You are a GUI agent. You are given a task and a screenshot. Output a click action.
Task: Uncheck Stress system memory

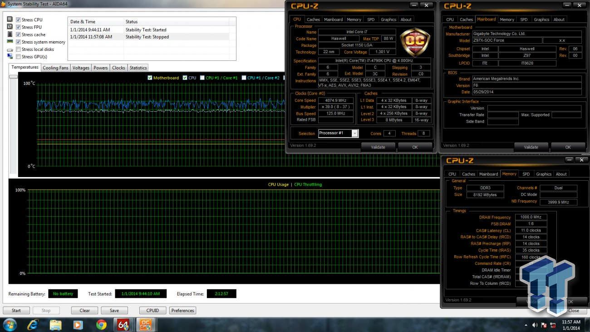coord(18,42)
